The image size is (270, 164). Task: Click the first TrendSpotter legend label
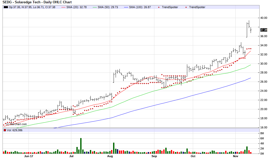[170, 7]
